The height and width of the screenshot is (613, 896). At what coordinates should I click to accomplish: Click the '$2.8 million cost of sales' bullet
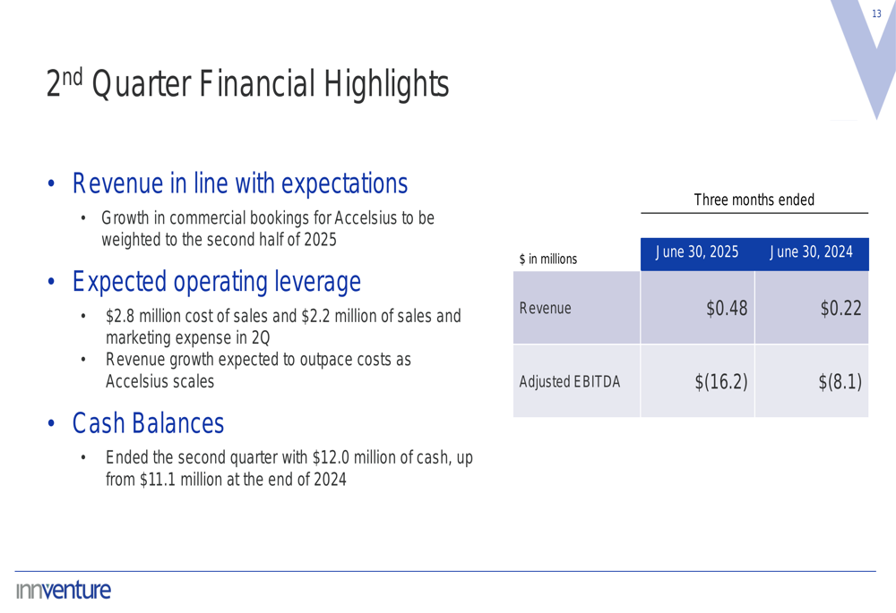(282, 327)
